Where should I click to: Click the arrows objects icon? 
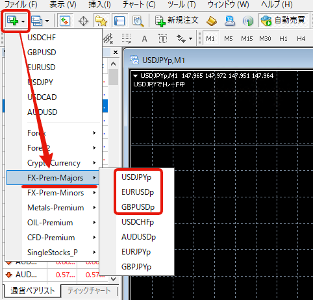[181, 39]
